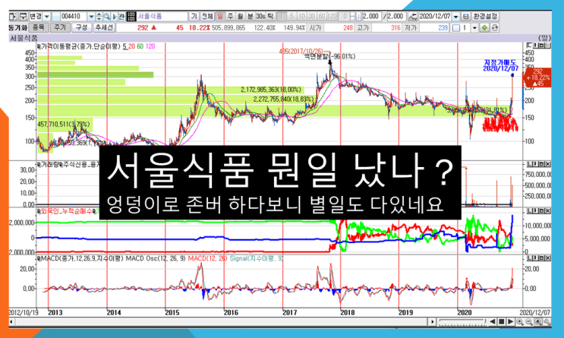564x338 pixels.
Task: Close the MACD panel with its X icon
Action: click(x=548, y=257)
